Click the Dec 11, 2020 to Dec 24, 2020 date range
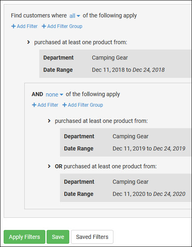Viewport: 192px width, 247px height. (149, 194)
